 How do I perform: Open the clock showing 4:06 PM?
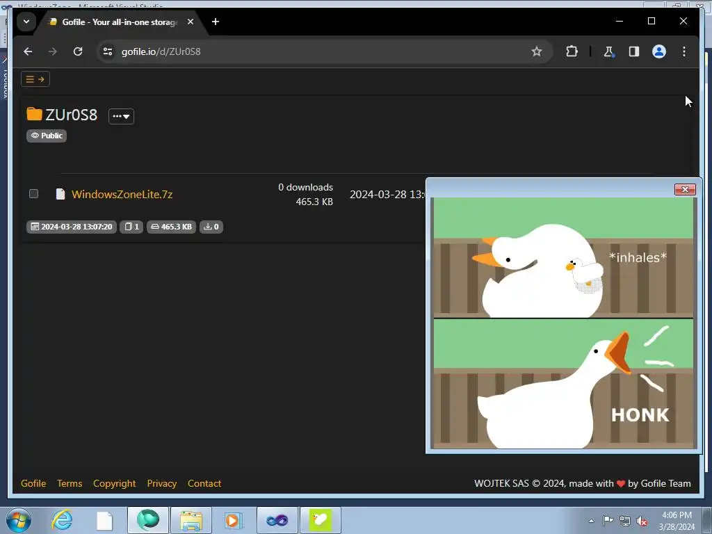click(677, 521)
